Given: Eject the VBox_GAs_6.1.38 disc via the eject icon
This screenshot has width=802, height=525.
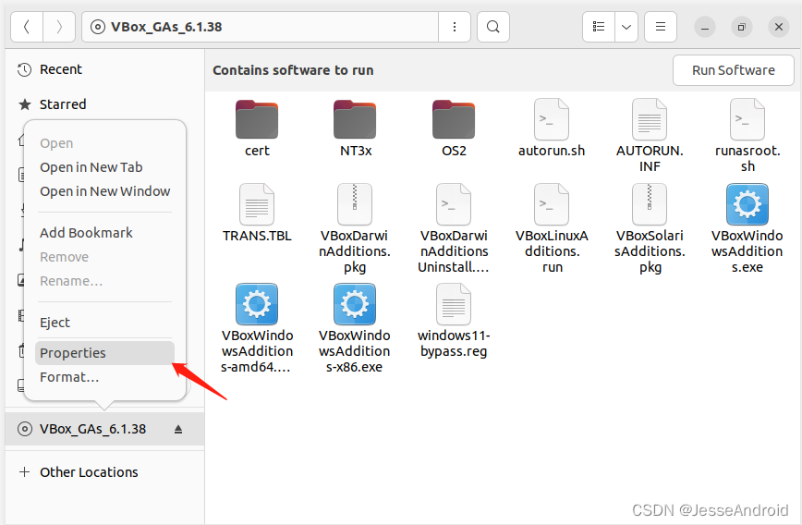Looking at the screenshot, I should tap(178, 429).
